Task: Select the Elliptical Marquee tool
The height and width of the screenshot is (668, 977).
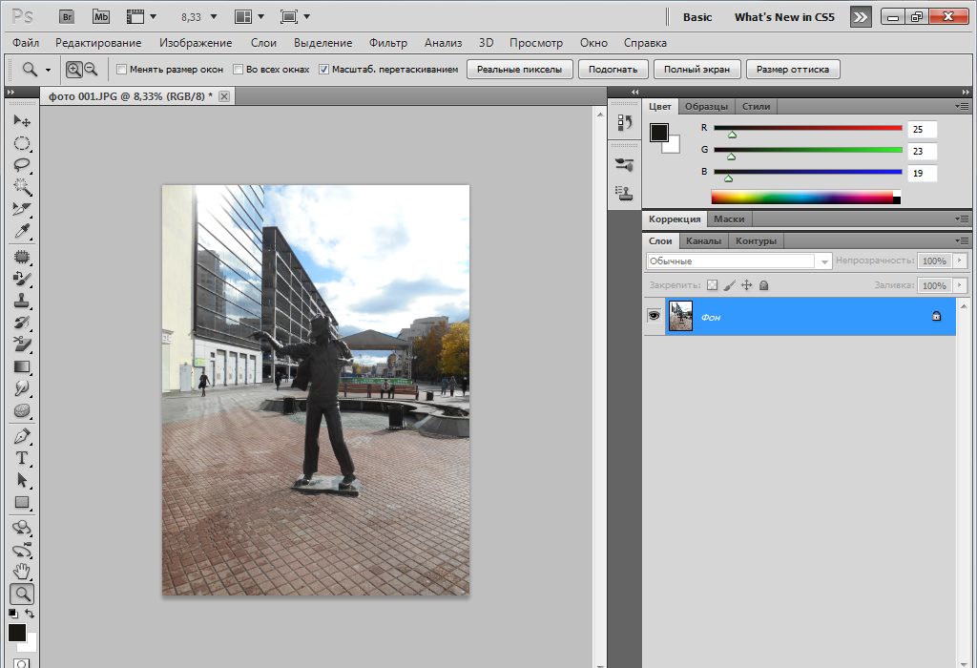Action: point(22,143)
